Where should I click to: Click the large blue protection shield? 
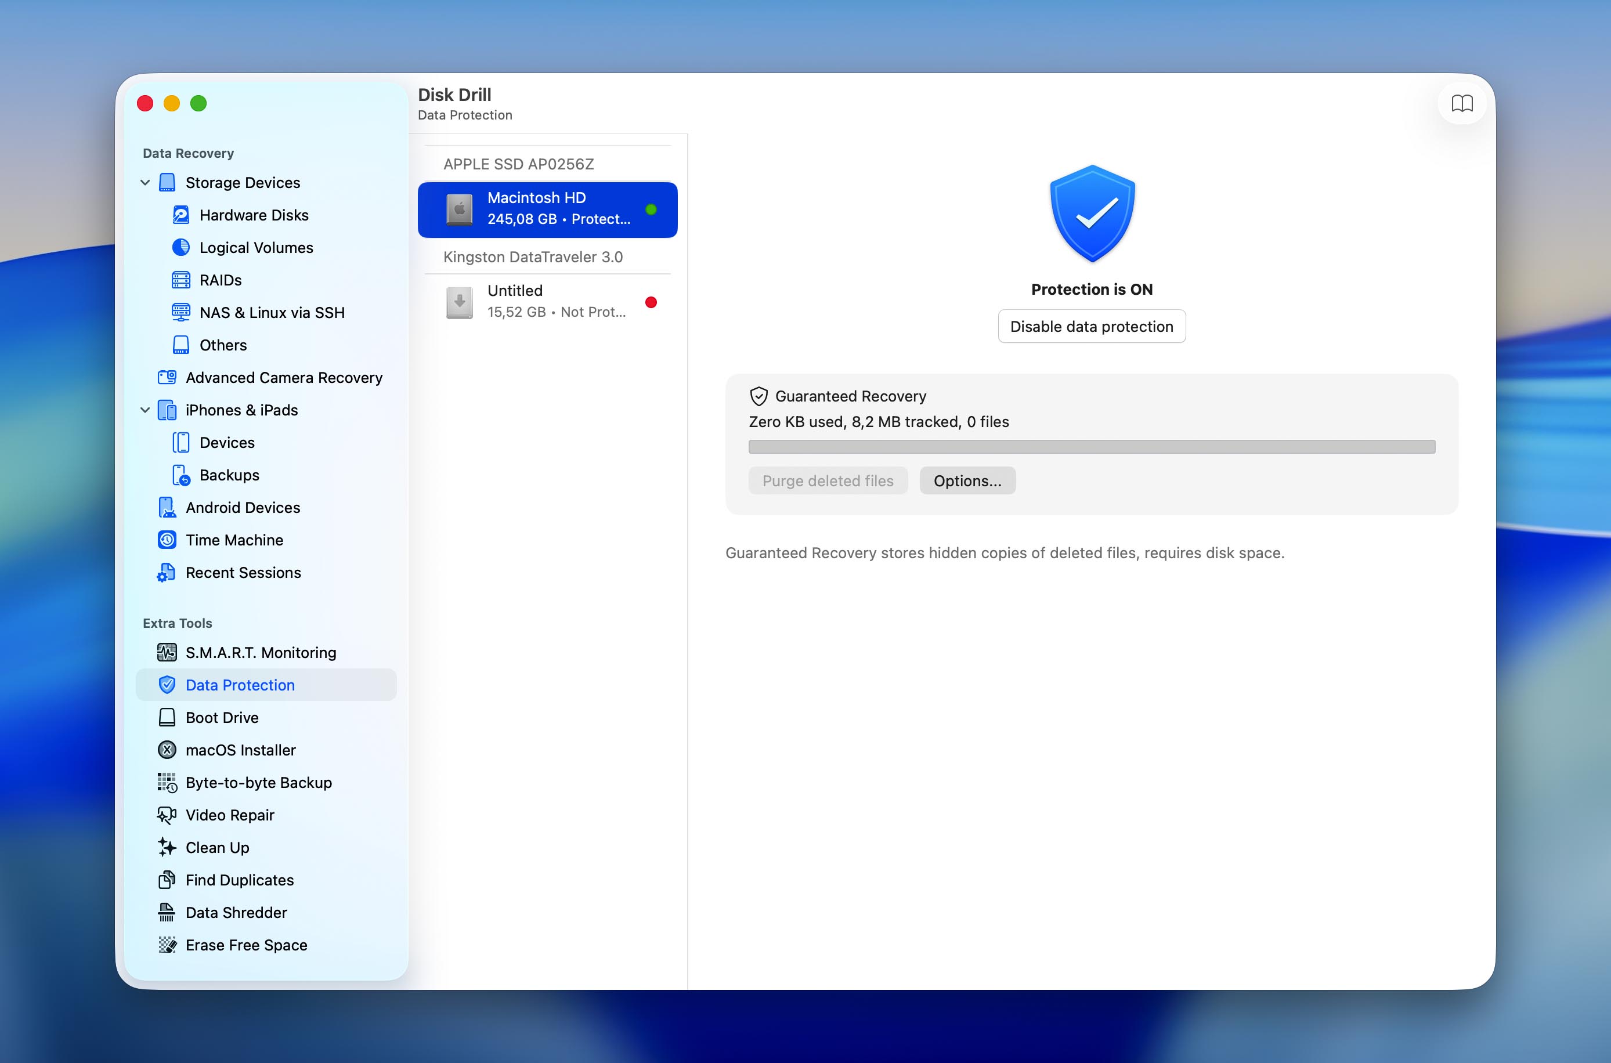click(x=1092, y=214)
